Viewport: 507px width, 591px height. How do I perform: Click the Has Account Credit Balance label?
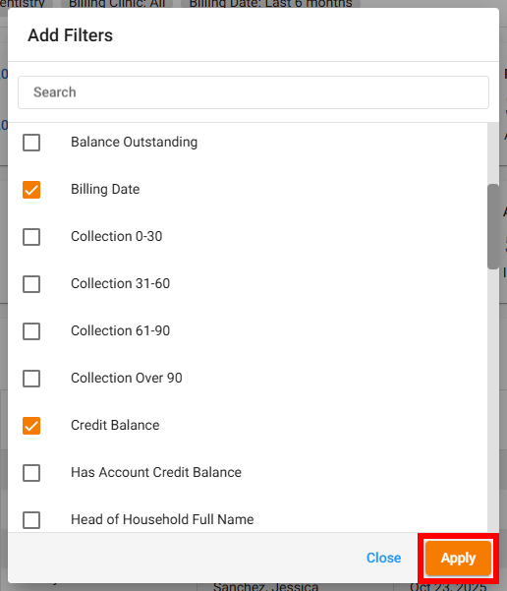pos(156,472)
